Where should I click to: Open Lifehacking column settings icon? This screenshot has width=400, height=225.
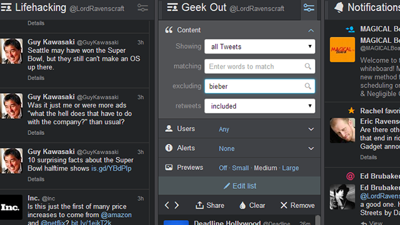coord(142,7)
